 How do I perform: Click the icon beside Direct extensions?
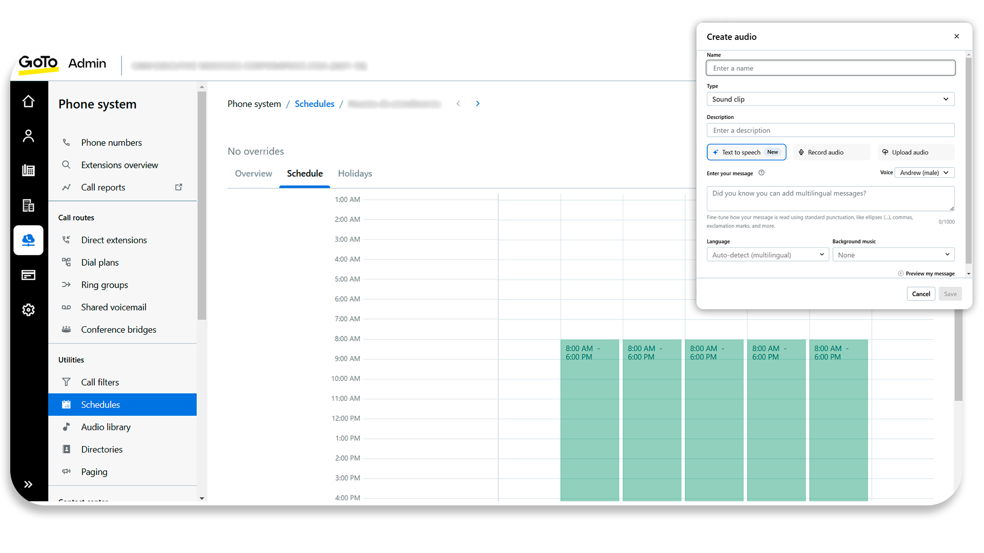[x=66, y=240]
